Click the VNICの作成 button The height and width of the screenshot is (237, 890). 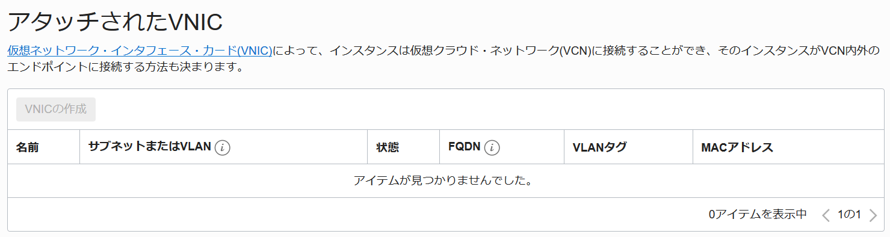tap(56, 109)
